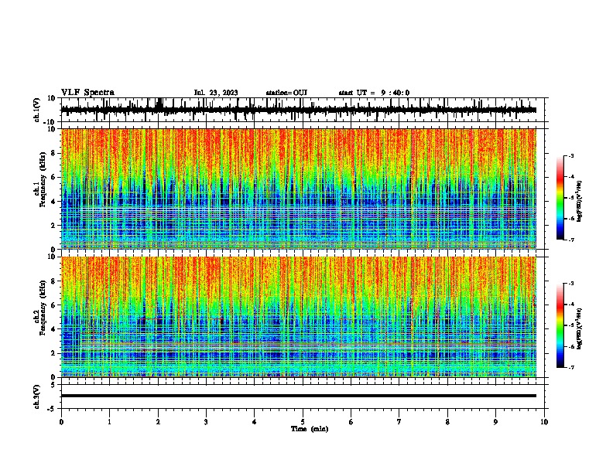Click the '5' tick label on time axis
613x473 pixels.
[303, 422]
